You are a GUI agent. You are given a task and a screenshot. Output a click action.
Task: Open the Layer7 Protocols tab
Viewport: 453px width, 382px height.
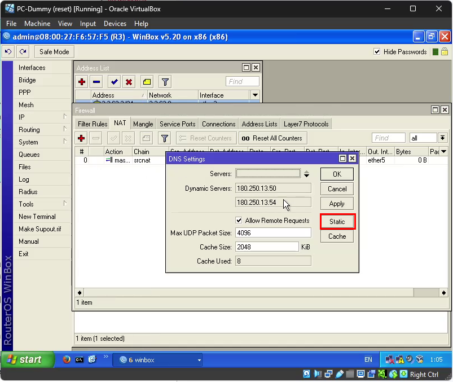coord(306,124)
